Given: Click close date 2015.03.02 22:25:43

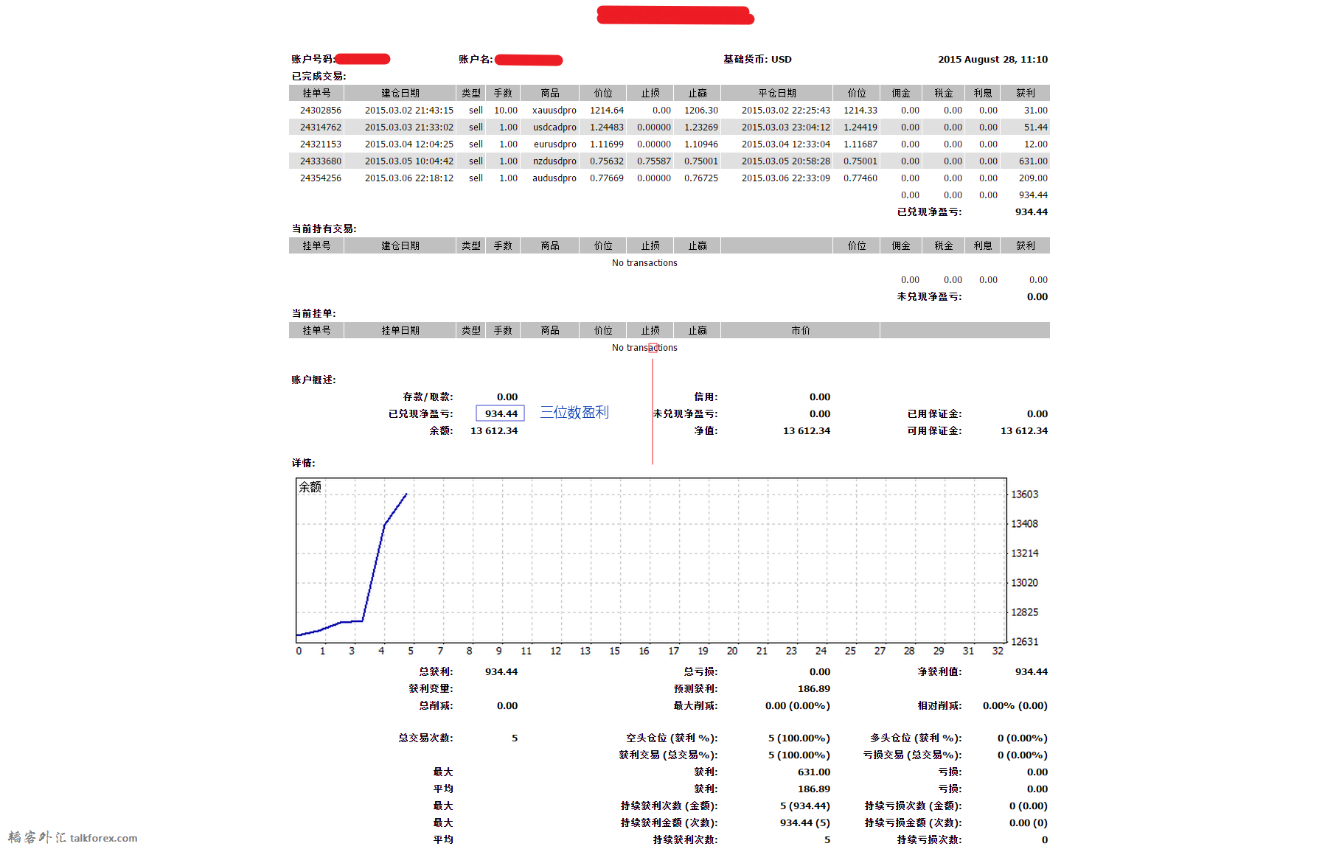Looking at the screenshot, I should click(x=786, y=111).
